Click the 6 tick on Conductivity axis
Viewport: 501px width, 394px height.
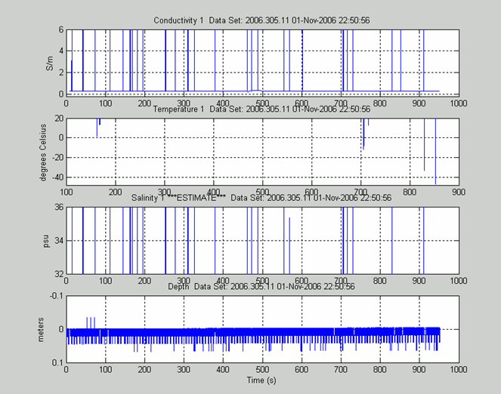[x=61, y=29]
